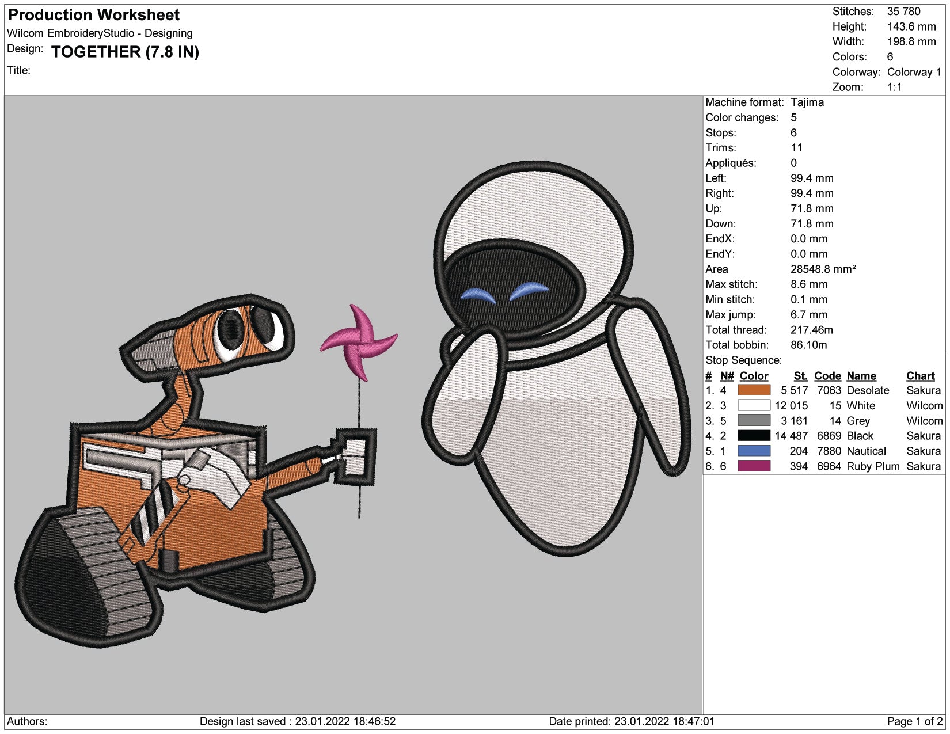The image size is (950, 734).
Task: Click the width value '198.8 mm'
Action: pyautogui.click(x=911, y=41)
